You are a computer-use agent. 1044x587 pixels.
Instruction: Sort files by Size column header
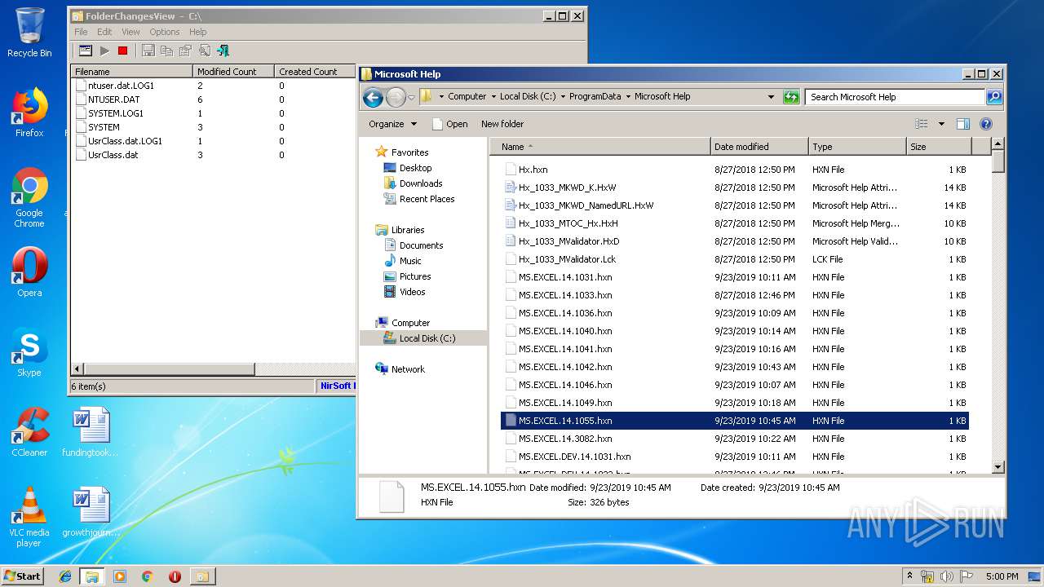click(939, 147)
